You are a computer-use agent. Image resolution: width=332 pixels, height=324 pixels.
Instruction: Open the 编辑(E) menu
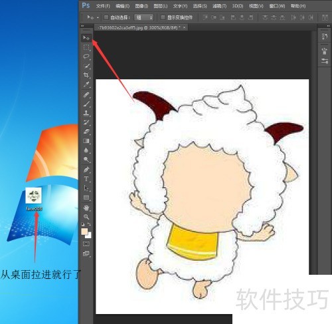[x=122, y=6]
